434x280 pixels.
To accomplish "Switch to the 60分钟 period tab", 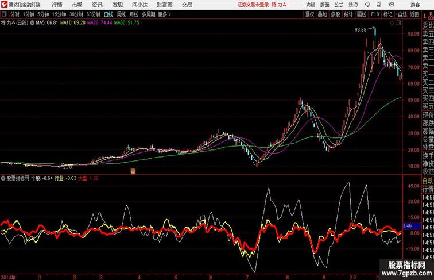I will pyautogui.click(x=93, y=14).
